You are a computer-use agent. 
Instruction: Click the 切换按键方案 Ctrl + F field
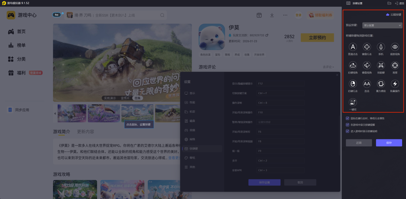(280, 93)
